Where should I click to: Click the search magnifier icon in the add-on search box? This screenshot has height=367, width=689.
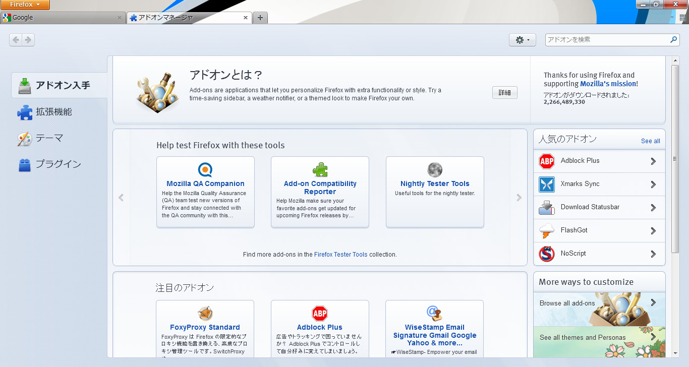coord(673,39)
